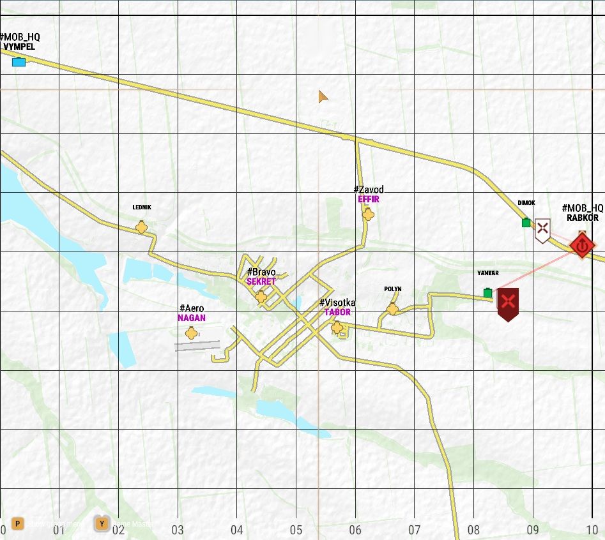Select the POLYN objective marker

(392, 309)
